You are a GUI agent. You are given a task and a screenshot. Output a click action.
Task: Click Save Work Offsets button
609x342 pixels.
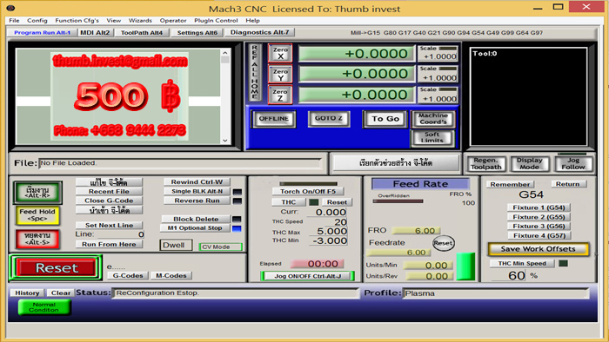pos(538,249)
